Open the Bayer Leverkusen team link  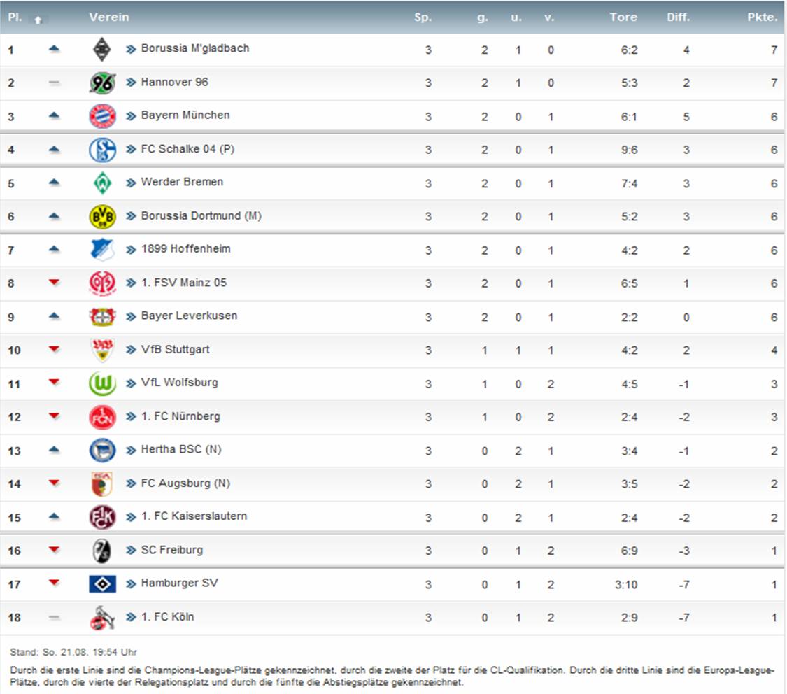[189, 316]
